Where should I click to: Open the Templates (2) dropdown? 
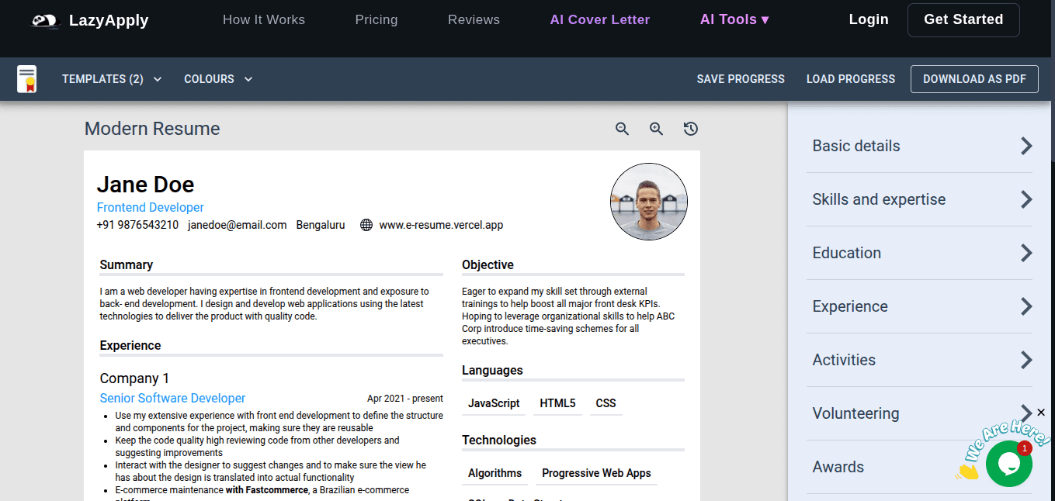pos(112,79)
